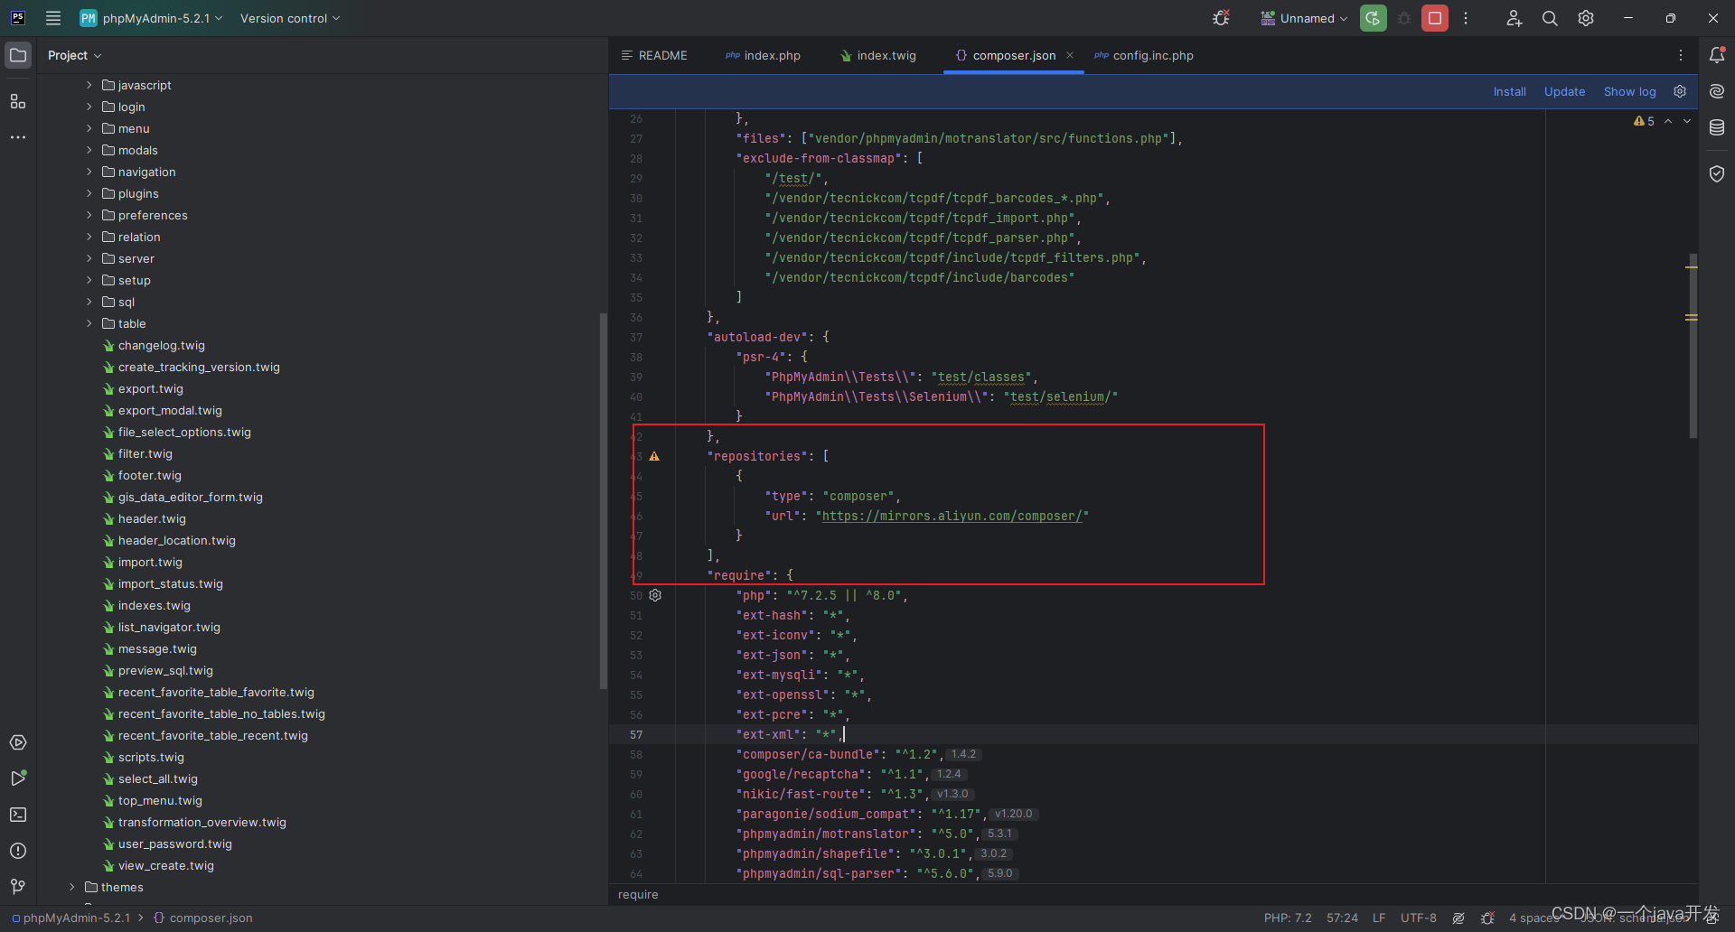Open the Notifications bell panel
Viewport: 1735px width, 932px height.
pyautogui.click(x=1718, y=55)
